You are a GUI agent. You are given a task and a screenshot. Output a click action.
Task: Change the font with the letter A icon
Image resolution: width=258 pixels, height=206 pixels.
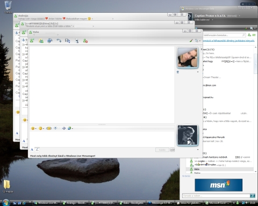click(32, 150)
